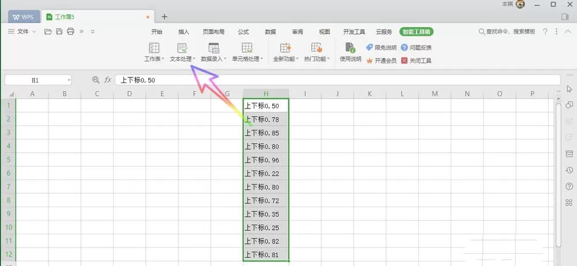Collapse the ribbon with the up chevron
577x266 pixels.
pos(567,32)
